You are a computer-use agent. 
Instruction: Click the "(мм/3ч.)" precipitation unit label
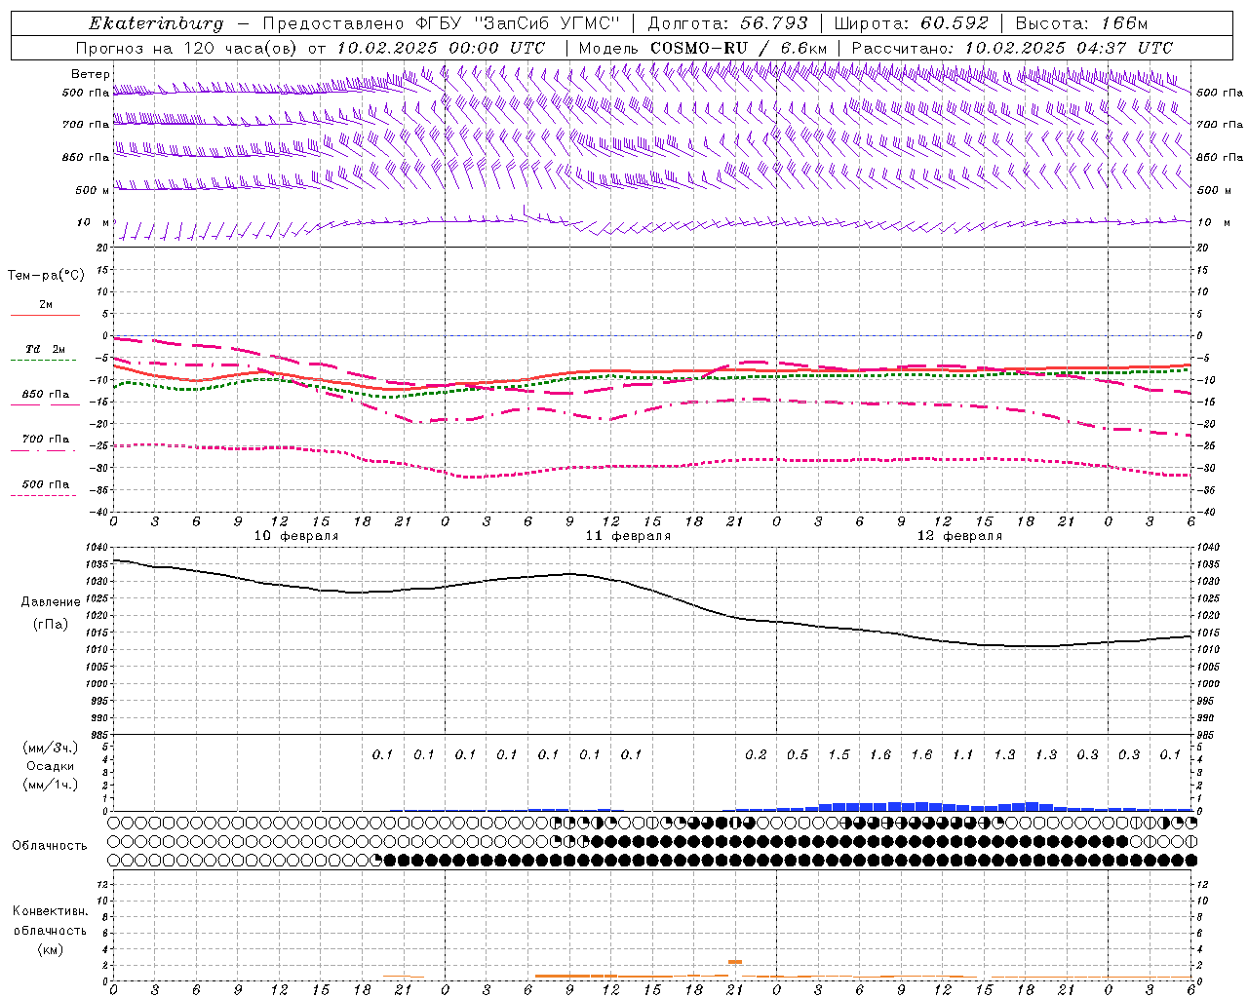point(50,748)
